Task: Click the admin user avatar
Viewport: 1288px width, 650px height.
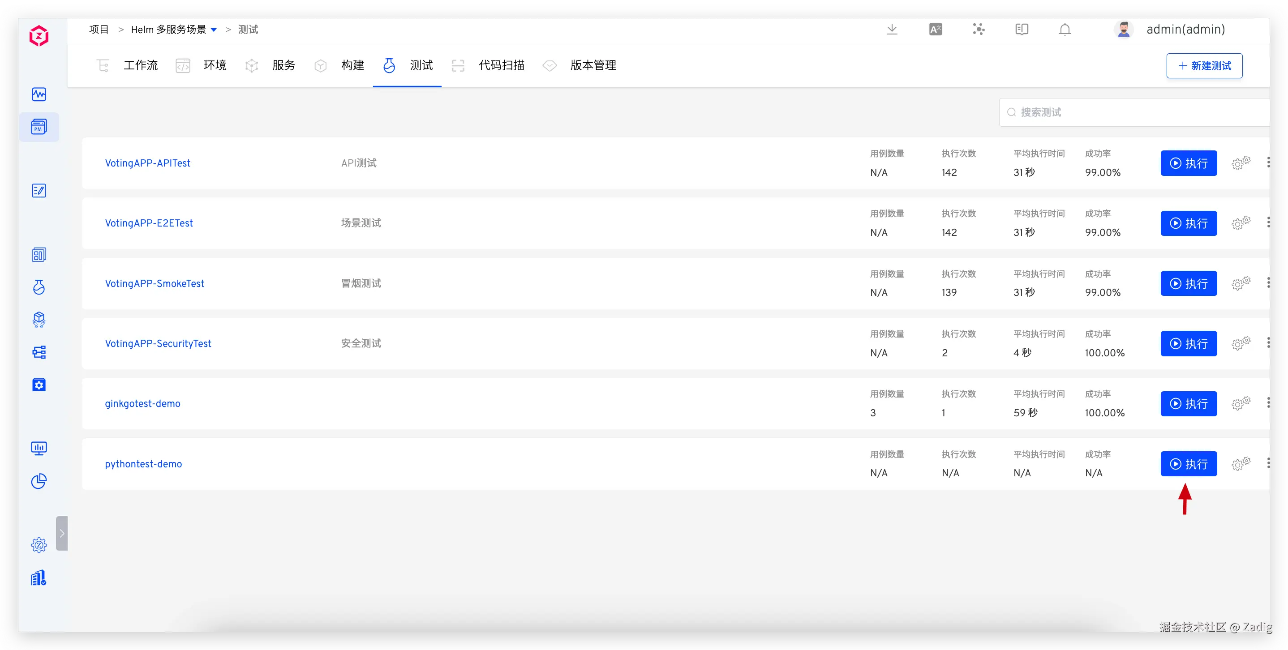Action: point(1124,30)
